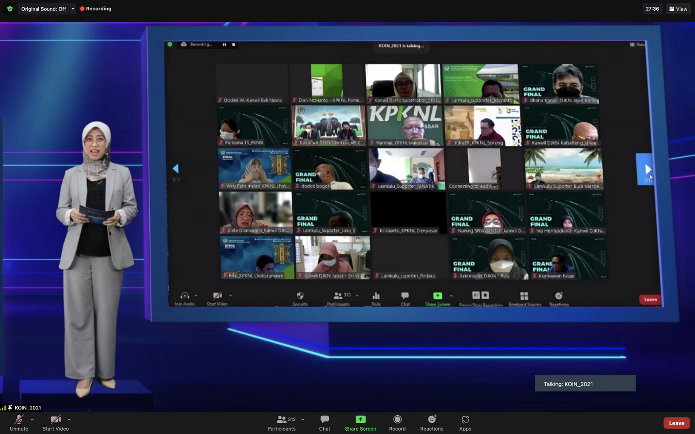Viewport: 695px width, 434px height.
Task: Start recording with Record button
Action: pyautogui.click(x=397, y=423)
